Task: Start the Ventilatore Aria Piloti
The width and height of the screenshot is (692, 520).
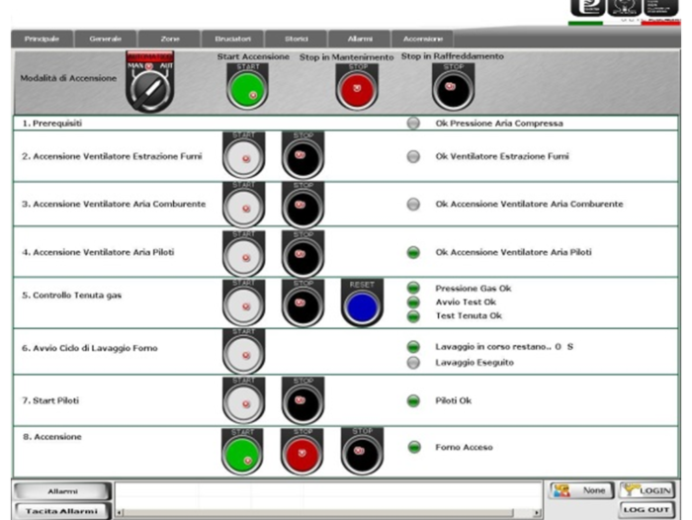Action: coord(243,254)
